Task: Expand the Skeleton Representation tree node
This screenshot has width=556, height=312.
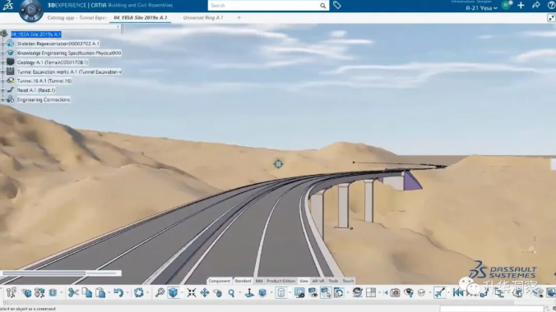Action: 2,44
